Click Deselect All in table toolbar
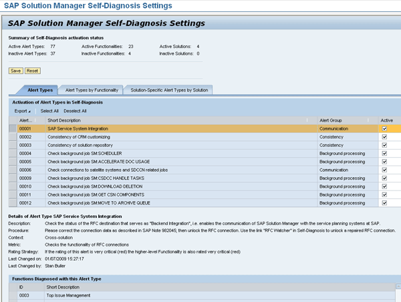 pos(75,111)
